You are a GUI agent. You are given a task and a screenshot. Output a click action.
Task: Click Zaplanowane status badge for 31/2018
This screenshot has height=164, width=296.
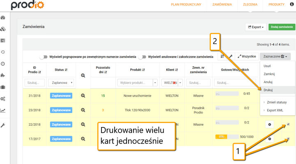click(x=61, y=96)
